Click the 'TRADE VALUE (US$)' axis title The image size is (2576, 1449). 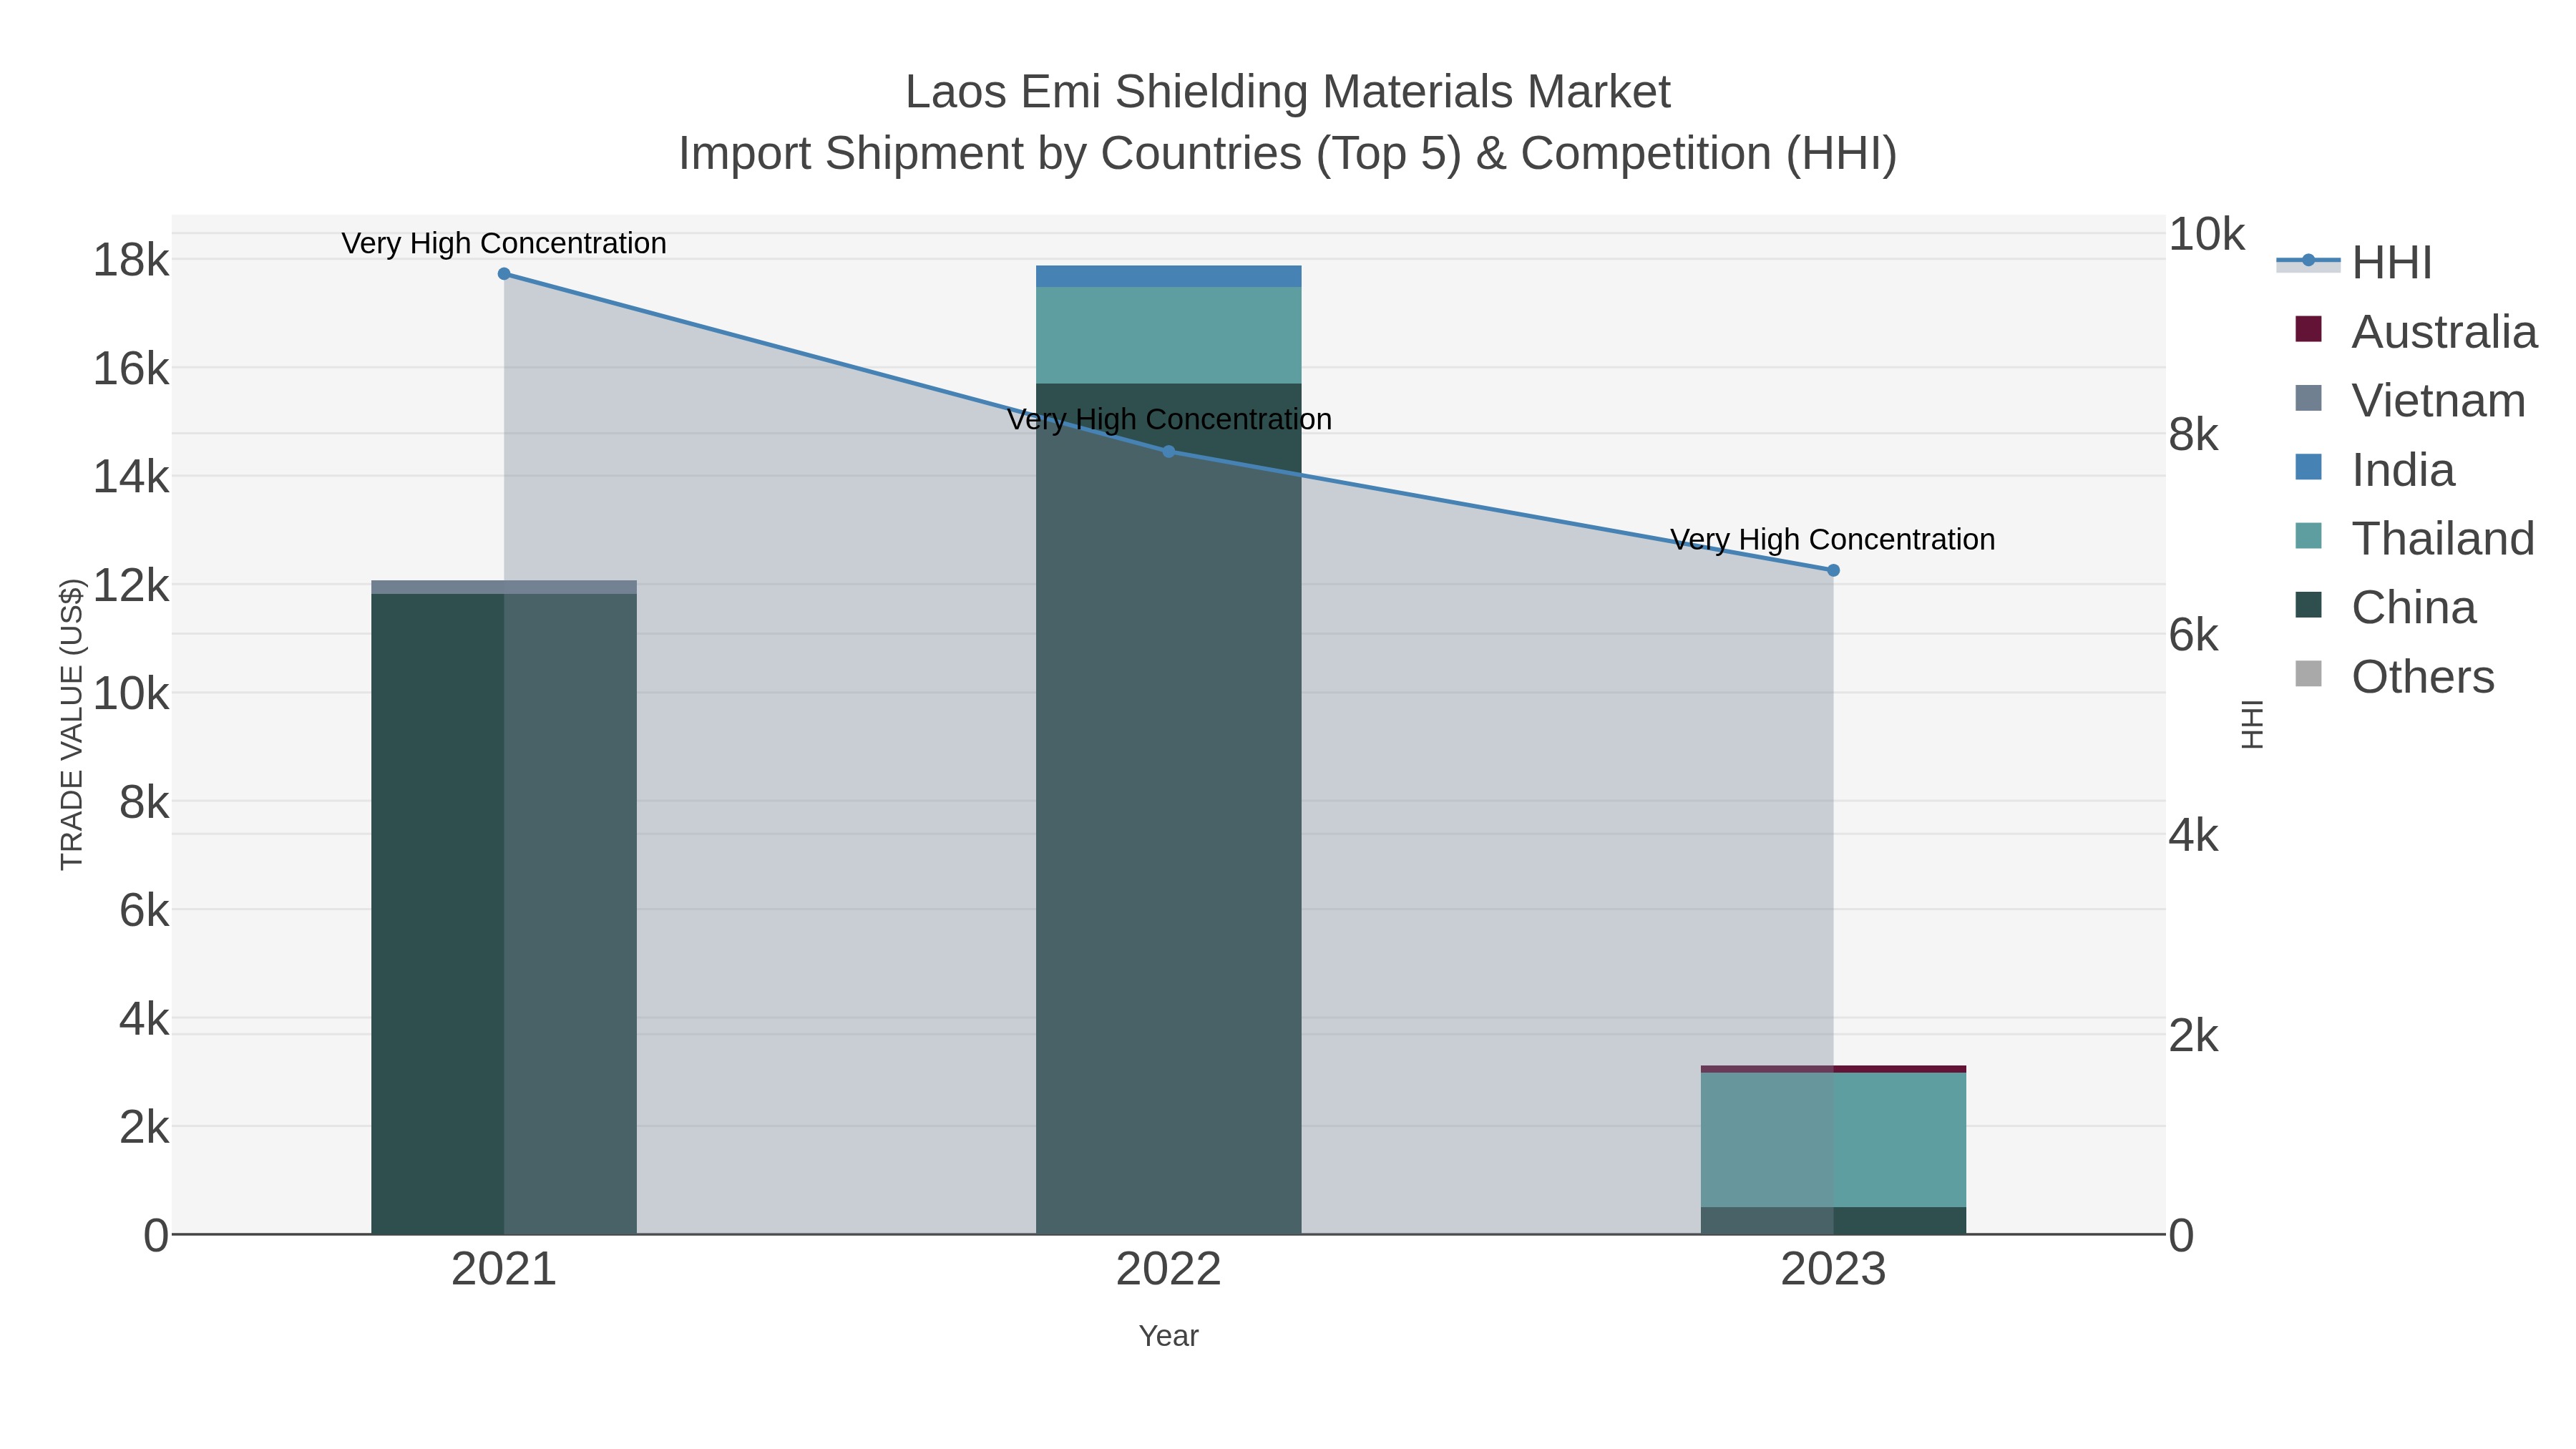coord(72,724)
